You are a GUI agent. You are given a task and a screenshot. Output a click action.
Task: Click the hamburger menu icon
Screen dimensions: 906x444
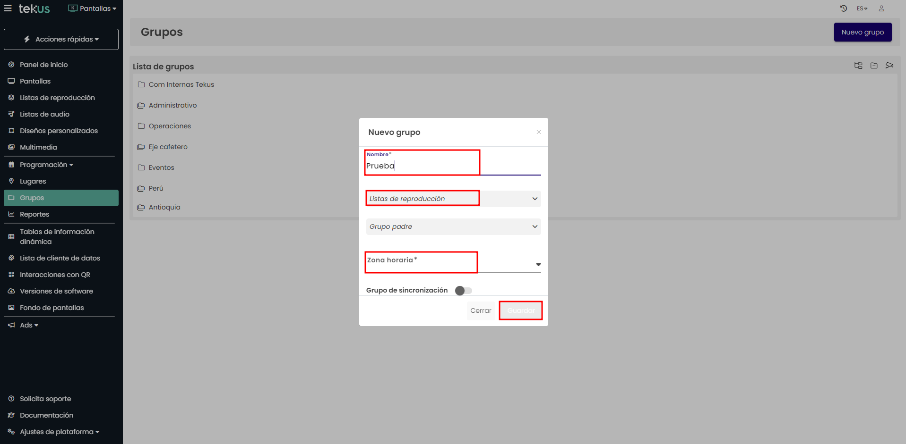8,8
